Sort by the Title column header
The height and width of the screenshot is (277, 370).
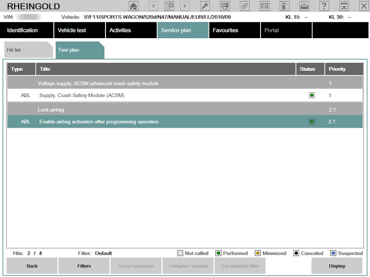click(x=166, y=69)
